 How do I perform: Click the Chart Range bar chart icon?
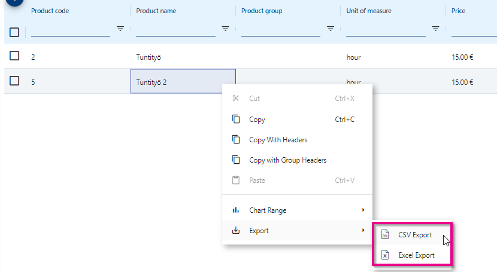pos(236,210)
